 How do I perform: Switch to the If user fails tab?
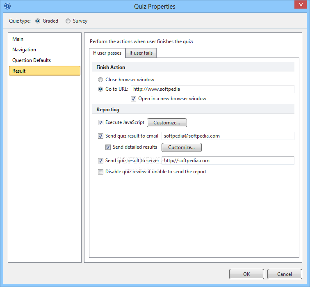141,53
